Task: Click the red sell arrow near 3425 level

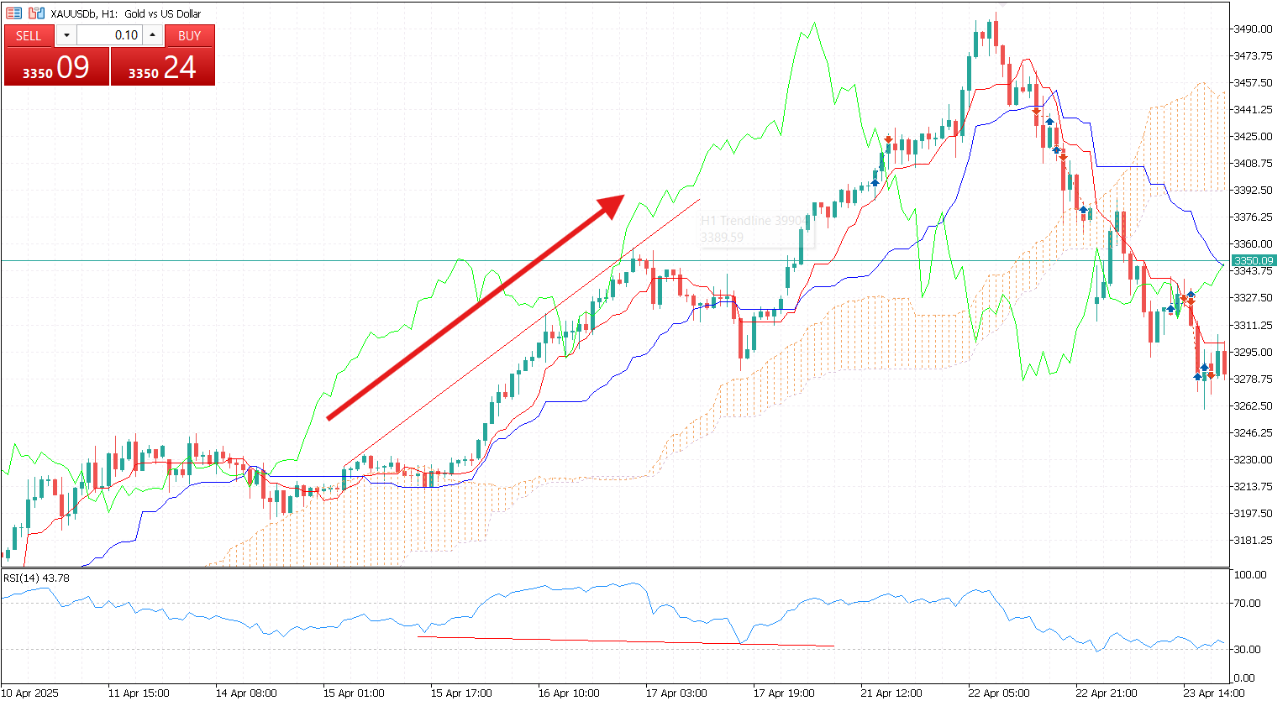Action: (x=889, y=139)
